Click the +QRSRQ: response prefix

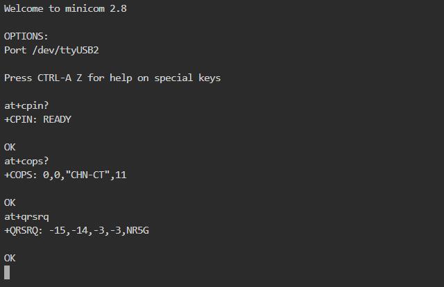24,230
